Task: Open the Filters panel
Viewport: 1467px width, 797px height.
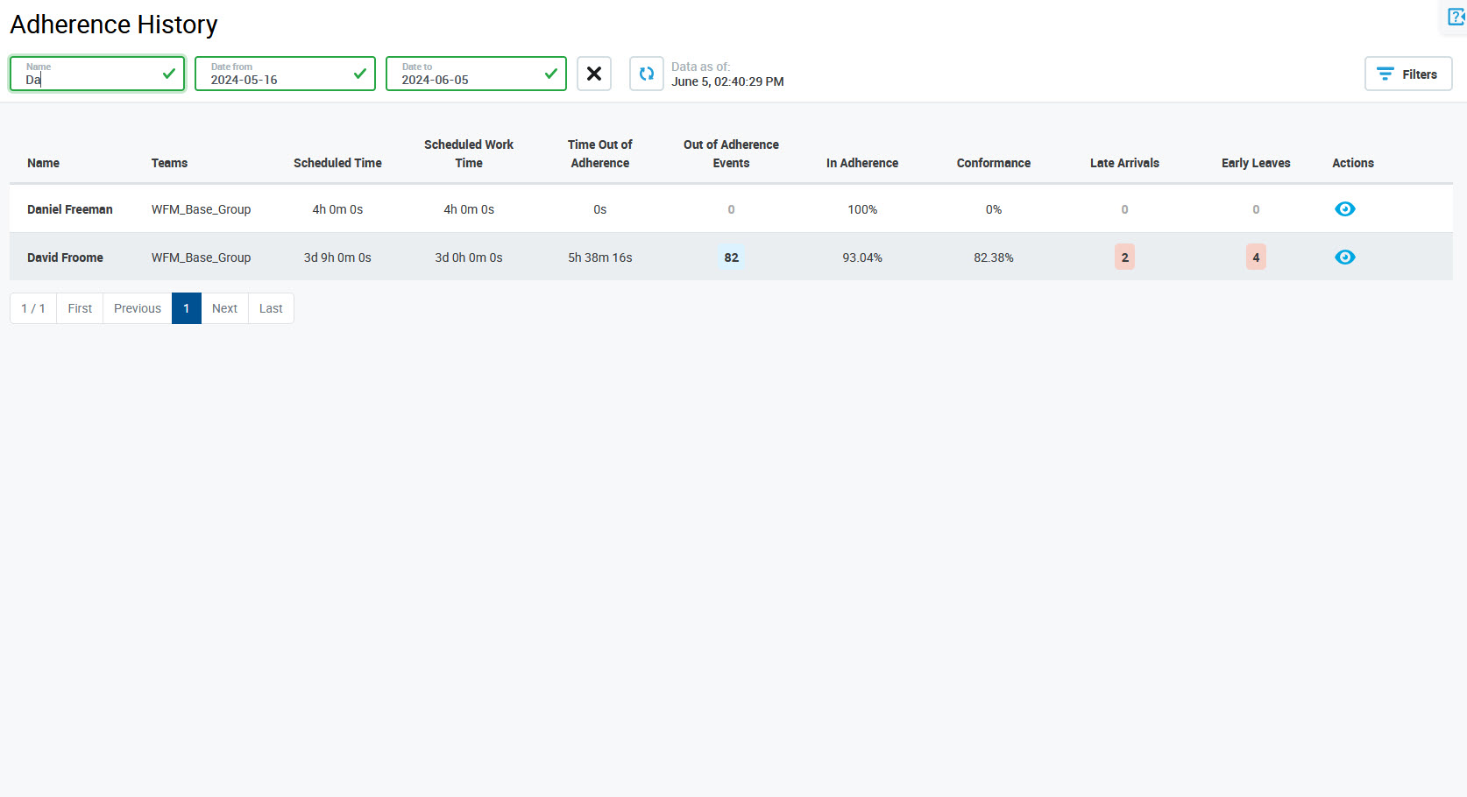Action: pyautogui.click(x=1407, y=74)
